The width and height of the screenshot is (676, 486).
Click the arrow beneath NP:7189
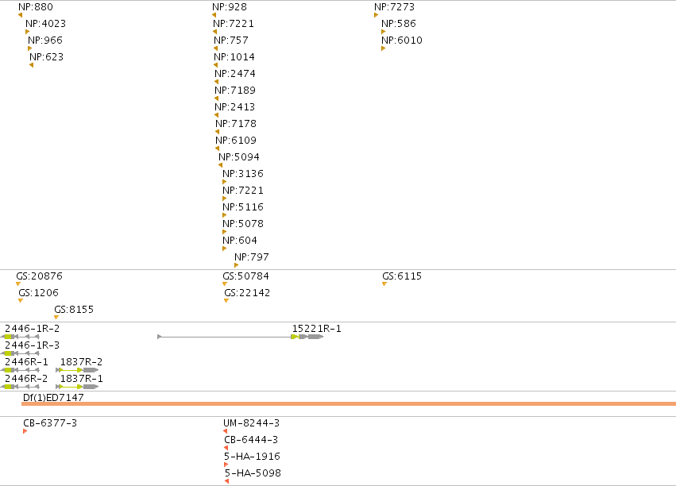tap(216, 98)
